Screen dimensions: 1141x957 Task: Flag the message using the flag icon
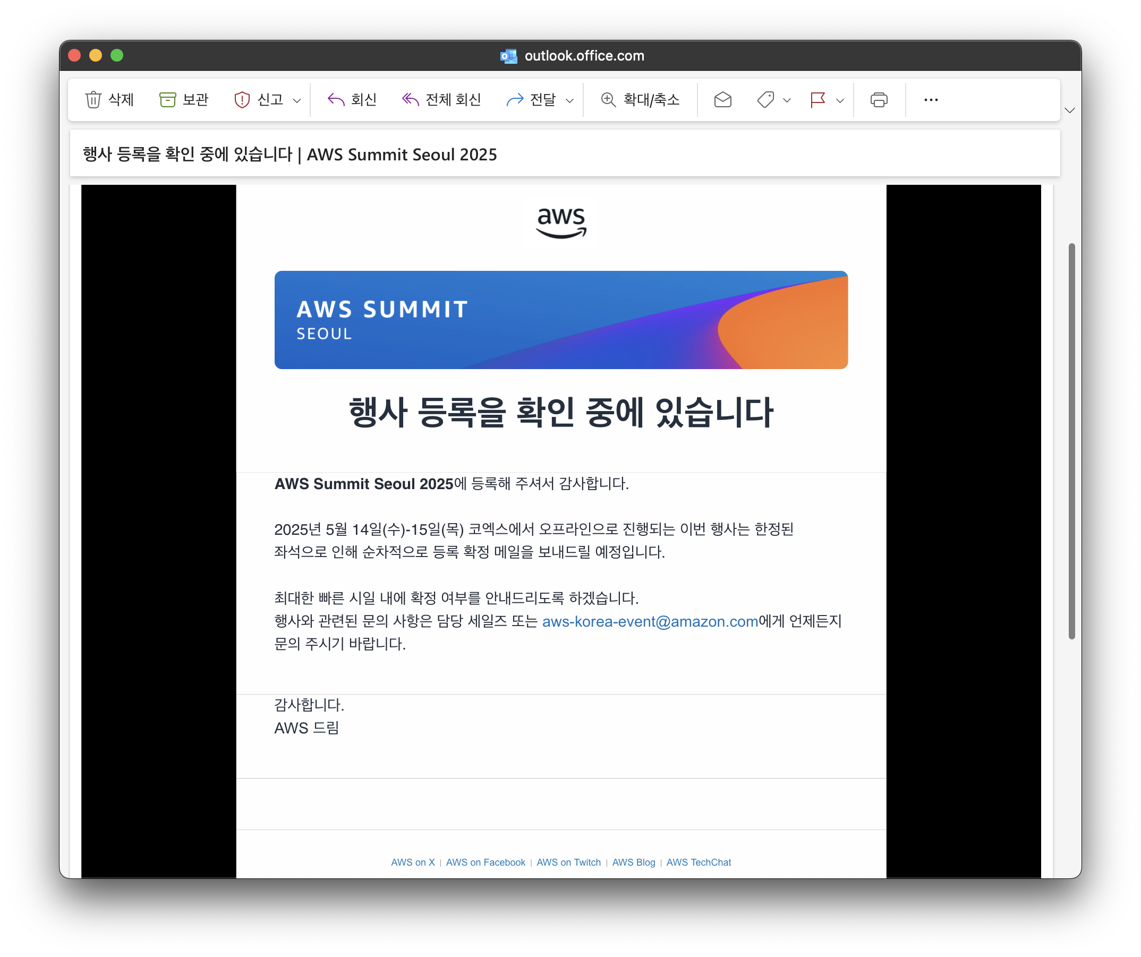(x=816, y=99)
